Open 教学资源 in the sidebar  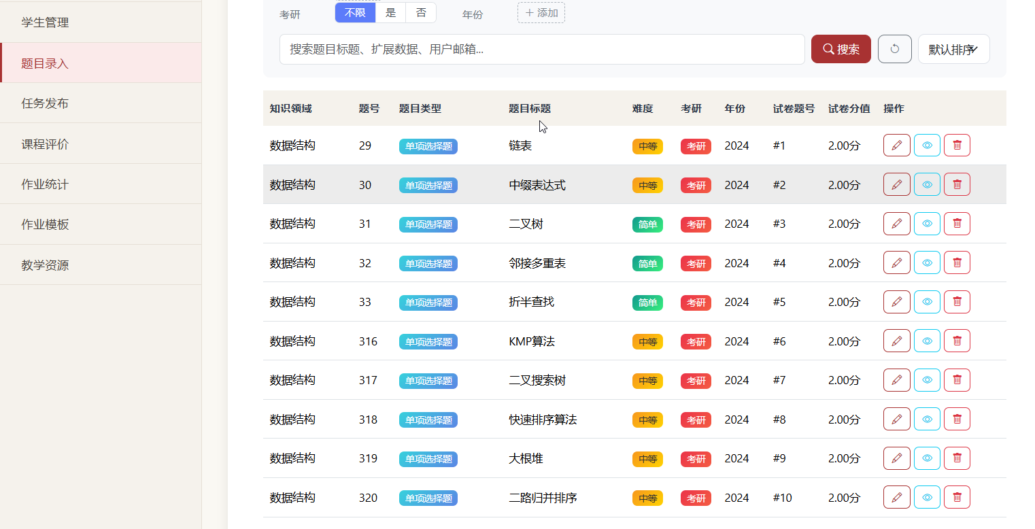pos(101,265)
